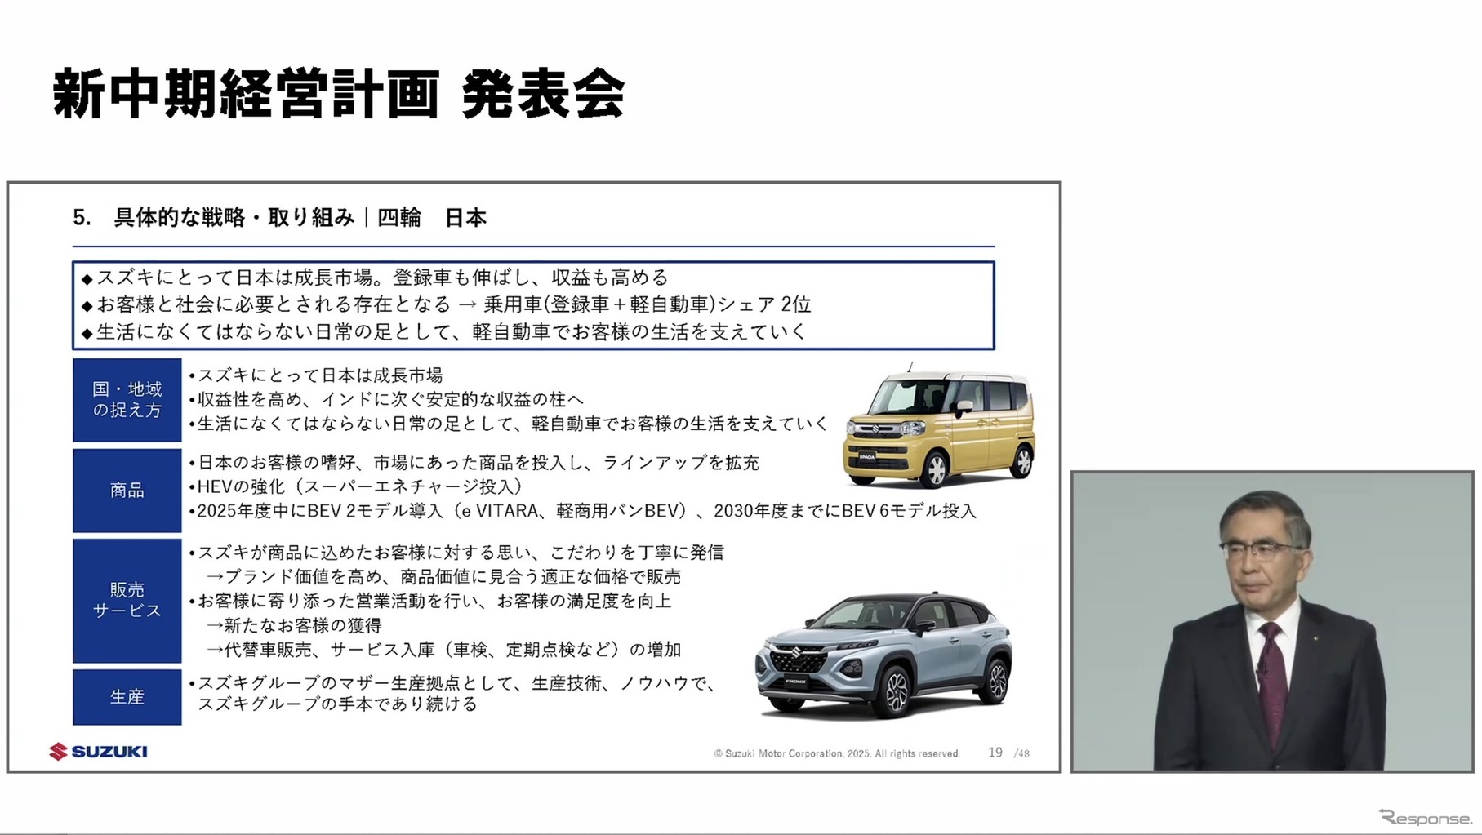Click the 商品 blue label box
1482x835 pixels.
[127, 491]
